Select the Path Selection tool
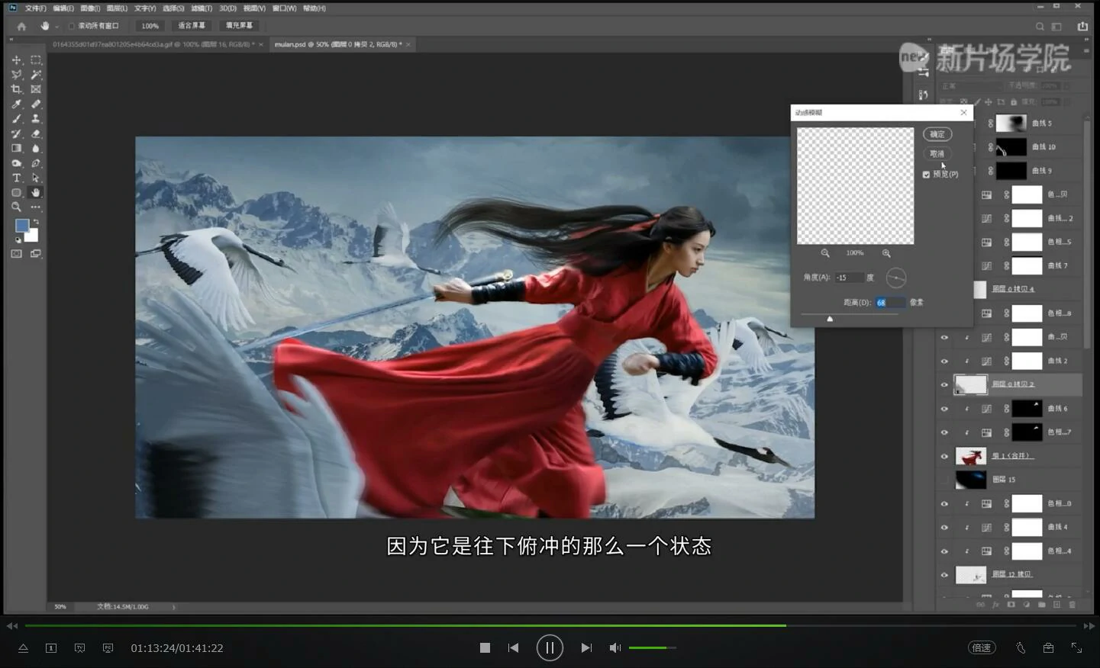1100x668 pixels. tap(36, 178)
